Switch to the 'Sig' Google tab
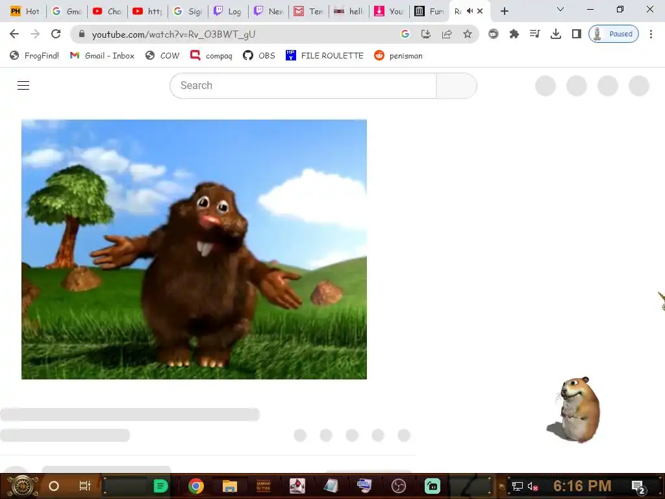 (188, 12)
